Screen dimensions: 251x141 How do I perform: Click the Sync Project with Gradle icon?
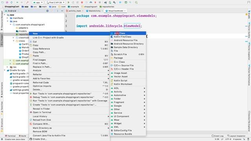105,2
